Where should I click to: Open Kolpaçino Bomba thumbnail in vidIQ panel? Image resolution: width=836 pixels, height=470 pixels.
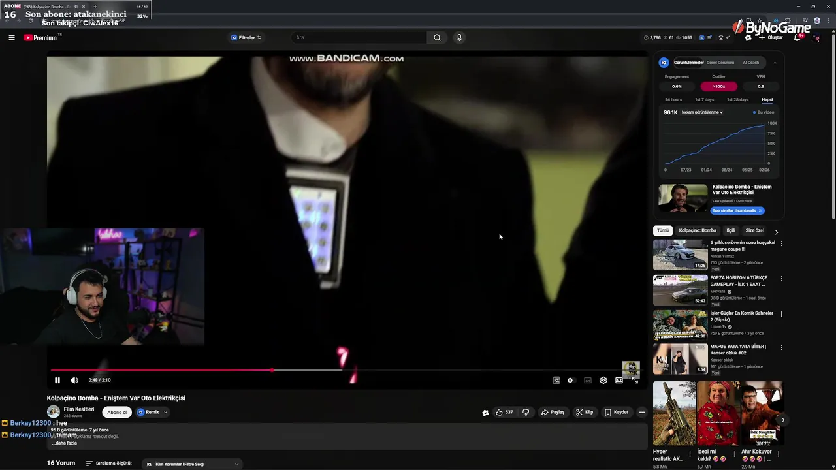683,198
